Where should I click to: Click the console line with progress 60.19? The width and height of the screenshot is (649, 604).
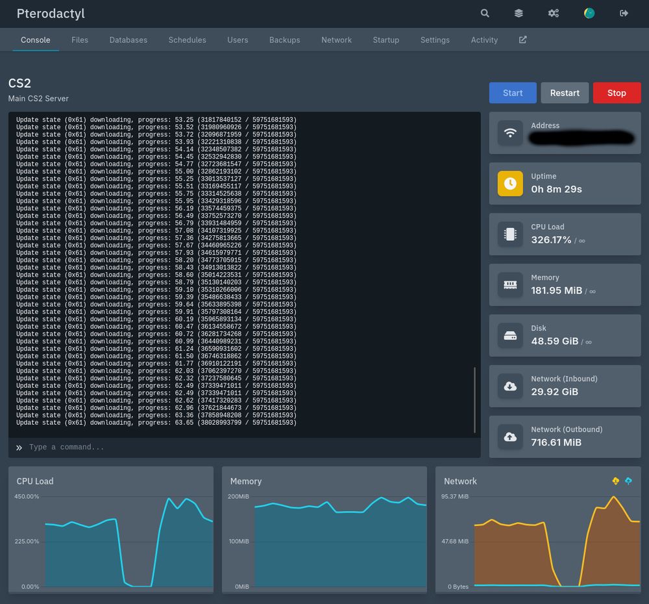click(x=156, y=320)
